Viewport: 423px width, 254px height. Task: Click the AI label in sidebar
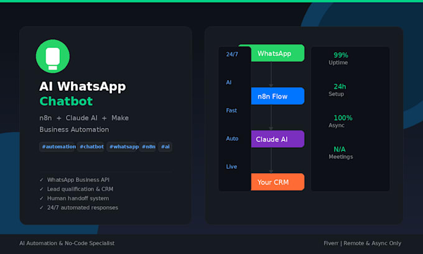tap(229, 83)
